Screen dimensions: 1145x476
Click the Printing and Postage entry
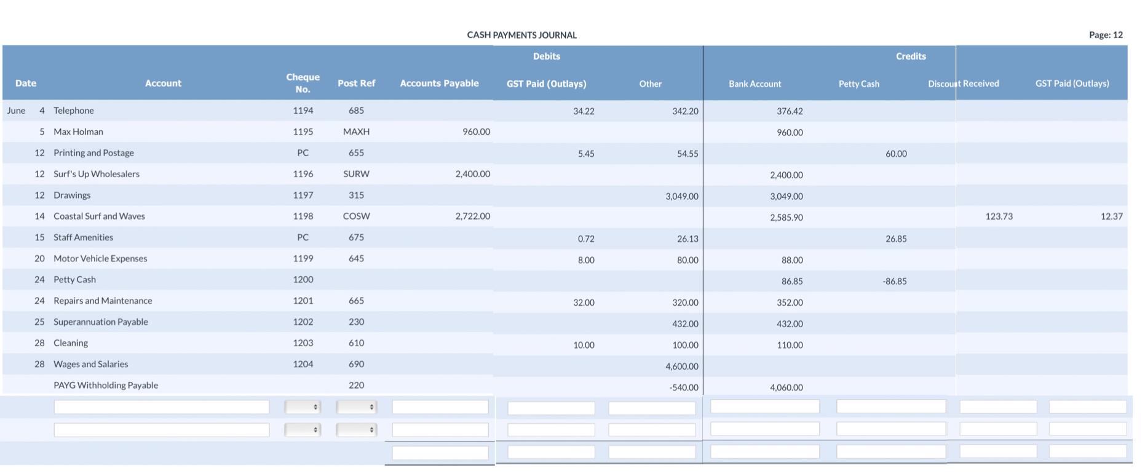(x=93, y=153)
